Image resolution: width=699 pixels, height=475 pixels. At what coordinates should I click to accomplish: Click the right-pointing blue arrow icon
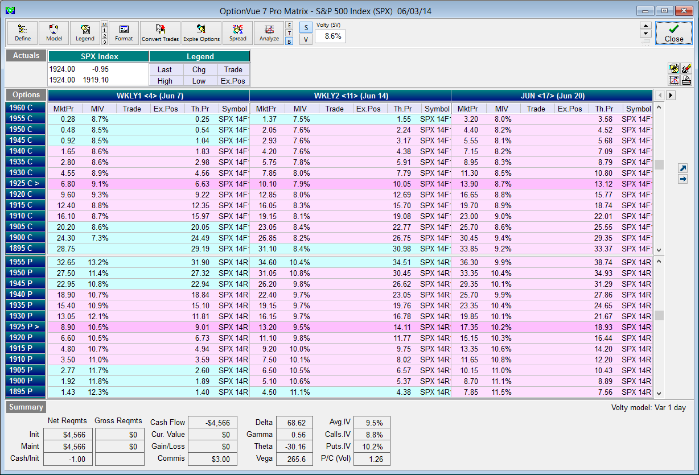683,179
